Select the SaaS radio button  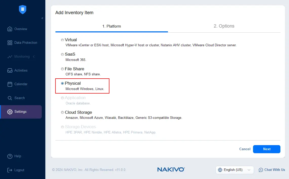[x=63, y=54]
